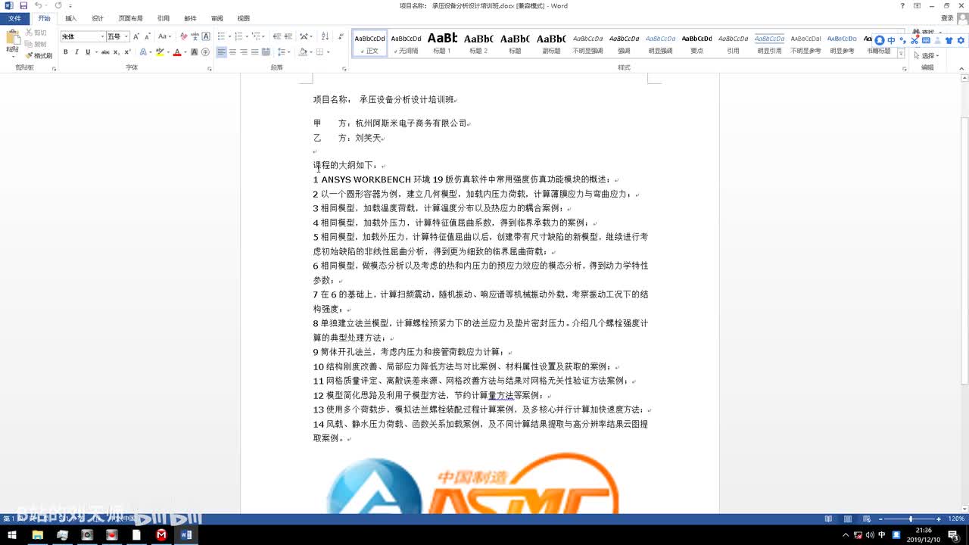
Task: Toggle underline formatting
Action: point(88,52)
